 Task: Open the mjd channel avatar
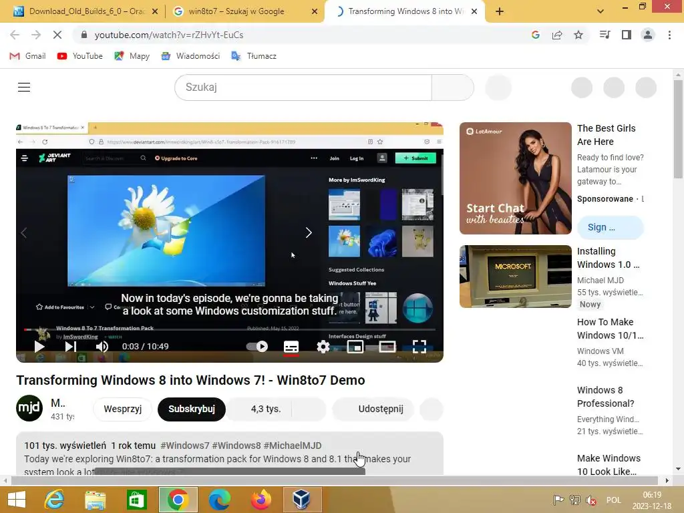(x=29, y=408)
